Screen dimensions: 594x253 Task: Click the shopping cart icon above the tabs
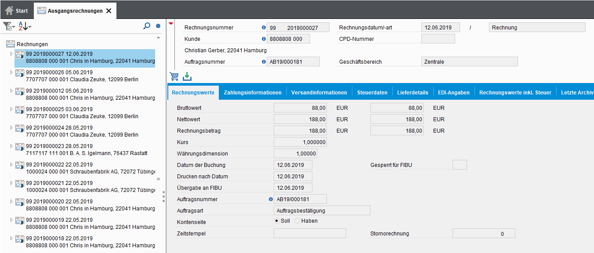174,76
